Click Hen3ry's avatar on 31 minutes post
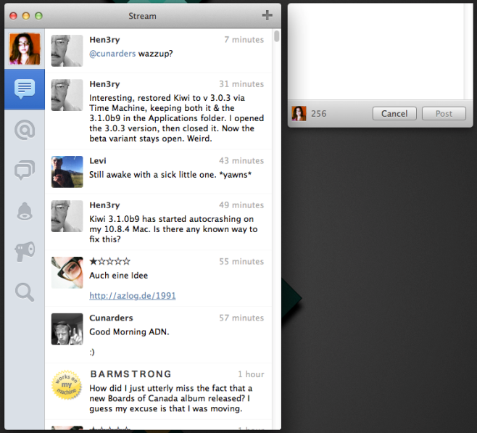The height and width of the screenshot is (433, 477). click(67, 95)
